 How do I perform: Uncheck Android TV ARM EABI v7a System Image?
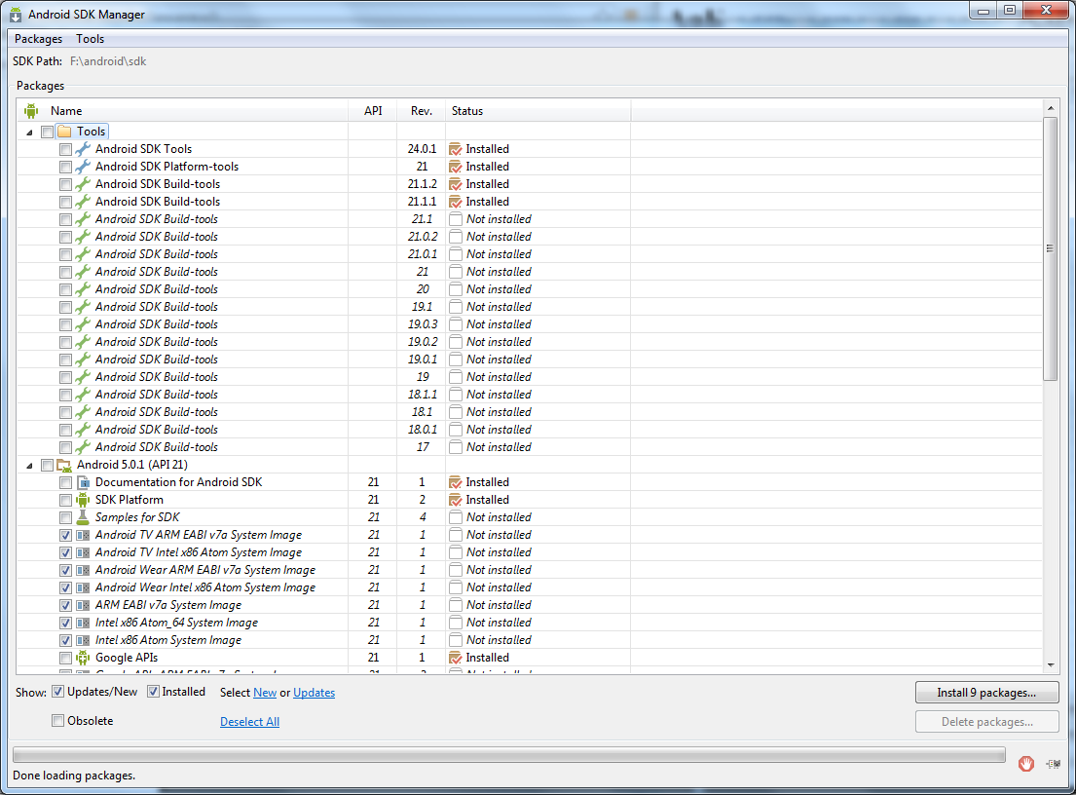[65, 535]
